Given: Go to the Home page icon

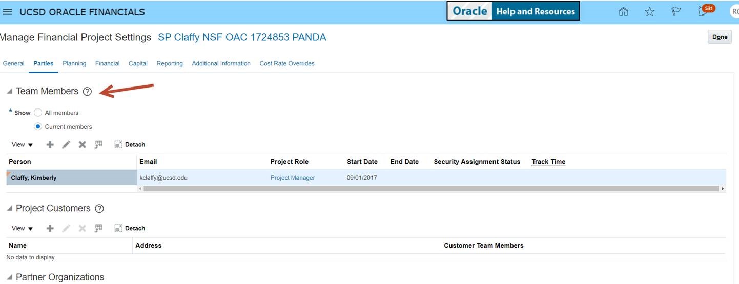Looking at the screenshot, I should click(623, 12).
